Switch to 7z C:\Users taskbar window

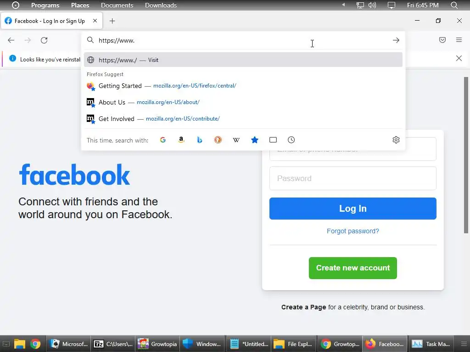pyautogui.click(x=113, y=344)
